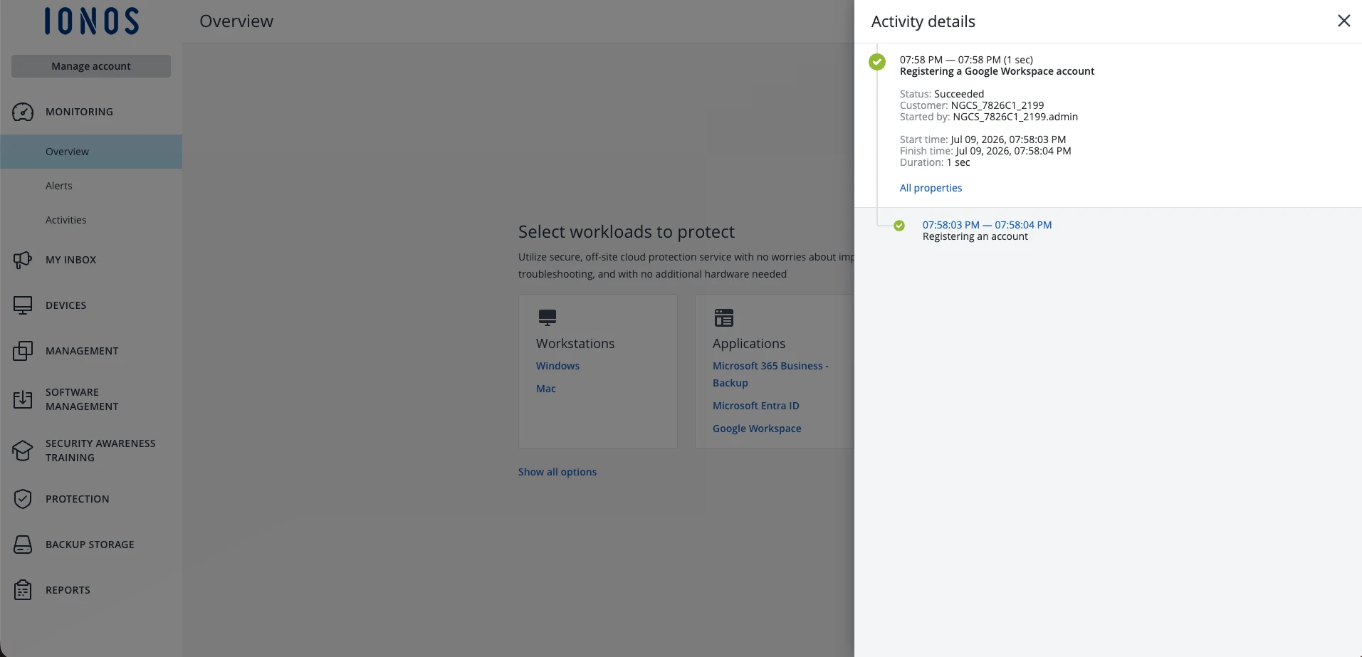Open SOFTWARE MANAGEMENT in the sidebar

click(x=91, y=399)
